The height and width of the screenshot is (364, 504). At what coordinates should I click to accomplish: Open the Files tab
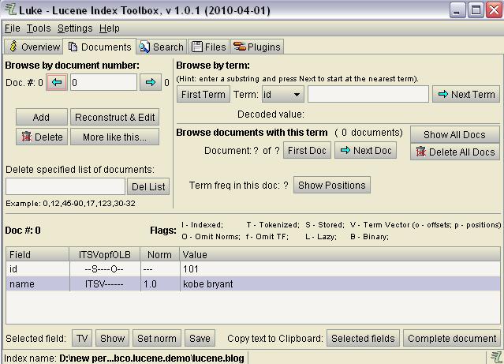[x=208, y=47]
